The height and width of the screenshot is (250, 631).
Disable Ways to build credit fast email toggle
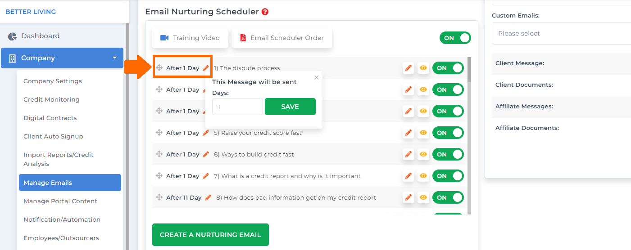(448, 154)
